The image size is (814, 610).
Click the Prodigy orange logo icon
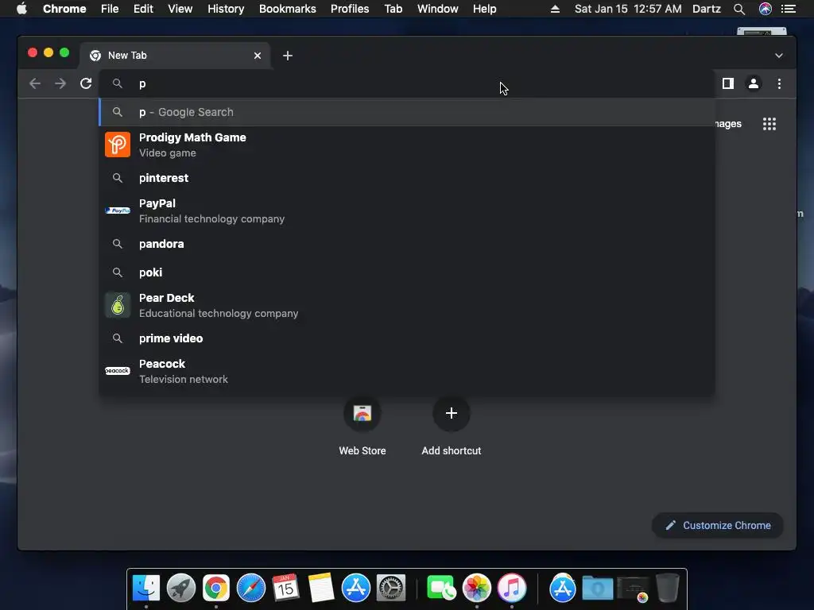point(118,145)
